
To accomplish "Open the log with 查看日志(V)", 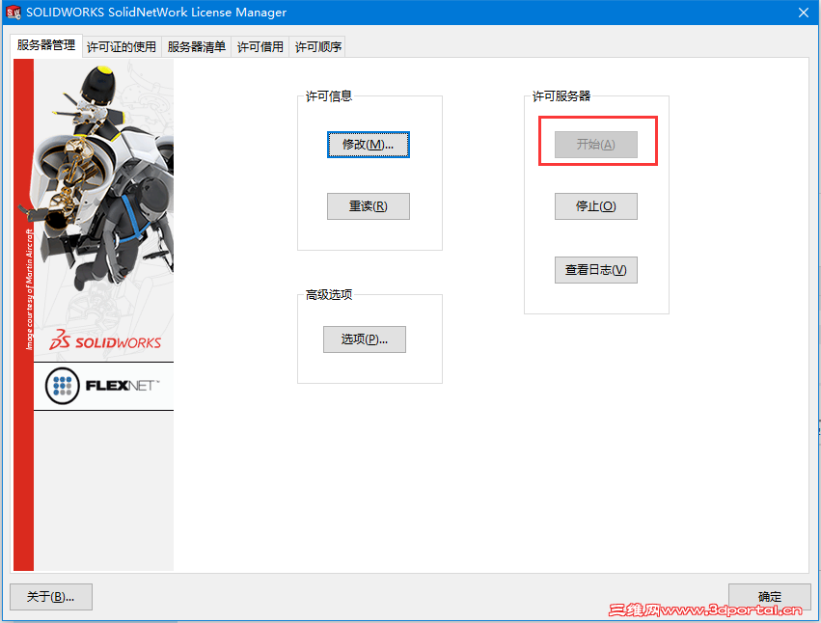I will coord(596,270).
